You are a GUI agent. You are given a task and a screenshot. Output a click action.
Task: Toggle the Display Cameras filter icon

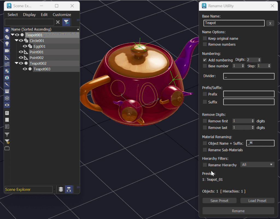[7, 51]
